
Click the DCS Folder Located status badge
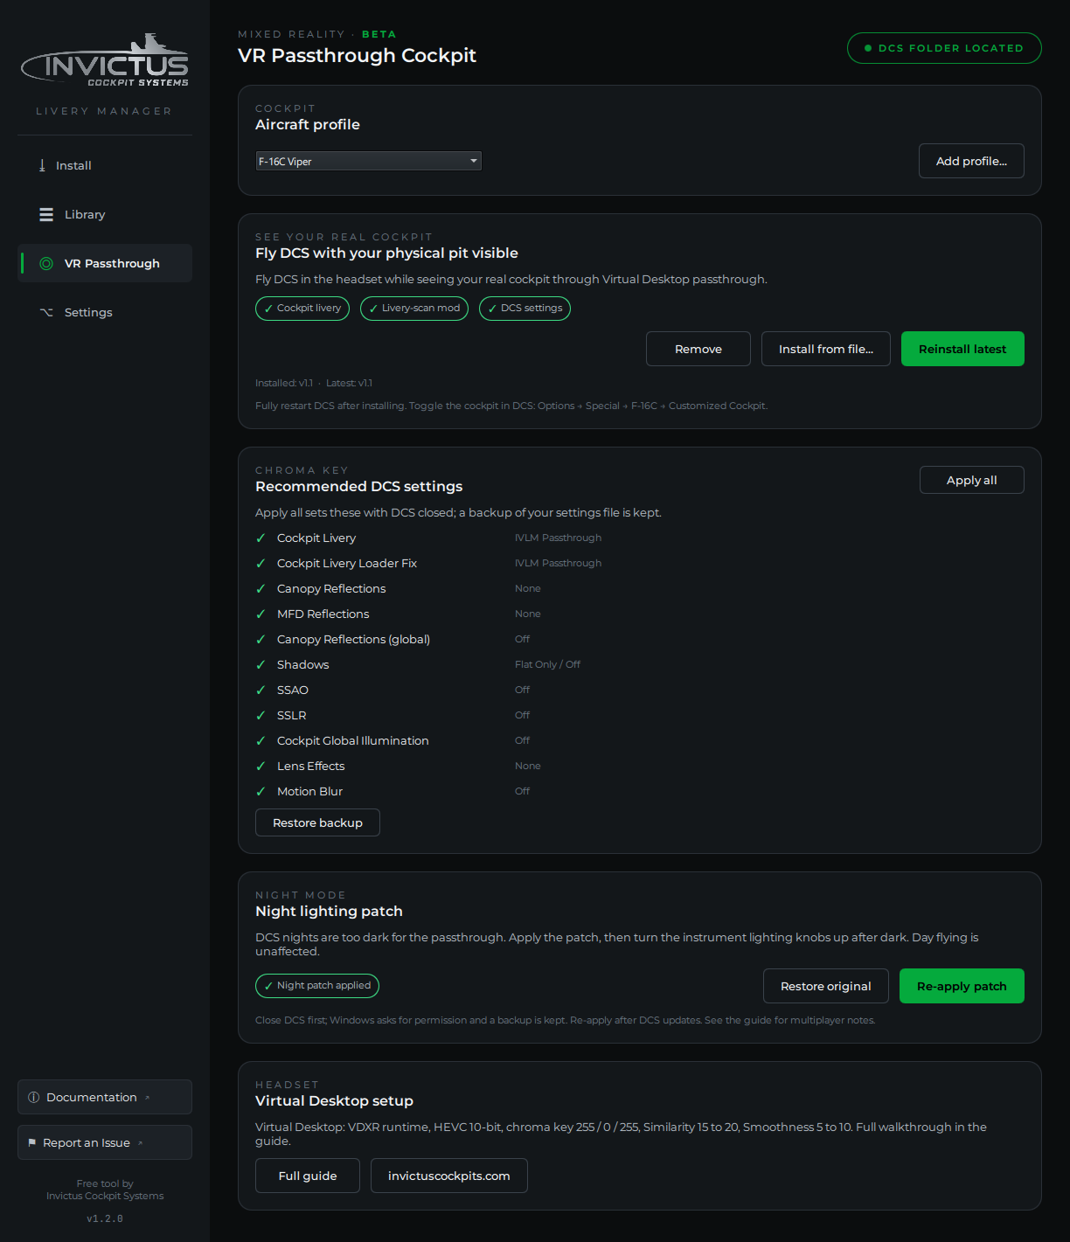pyautogui.click(x=944, y=48)
